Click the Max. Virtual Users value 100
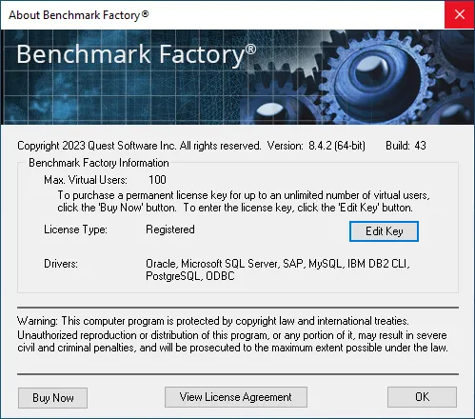 pos(157,180)
